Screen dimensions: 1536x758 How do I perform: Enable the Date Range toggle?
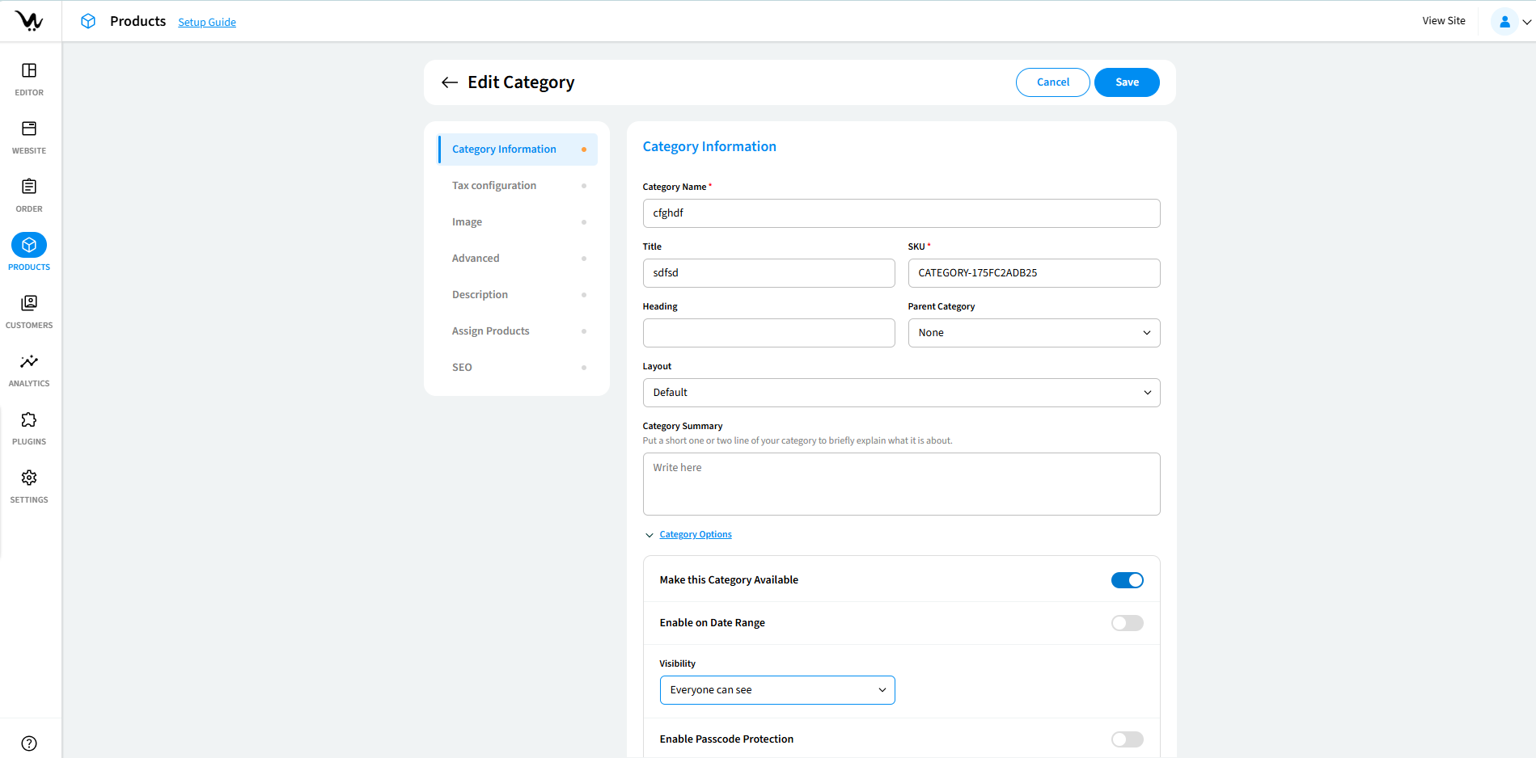tap(1127, 623)
